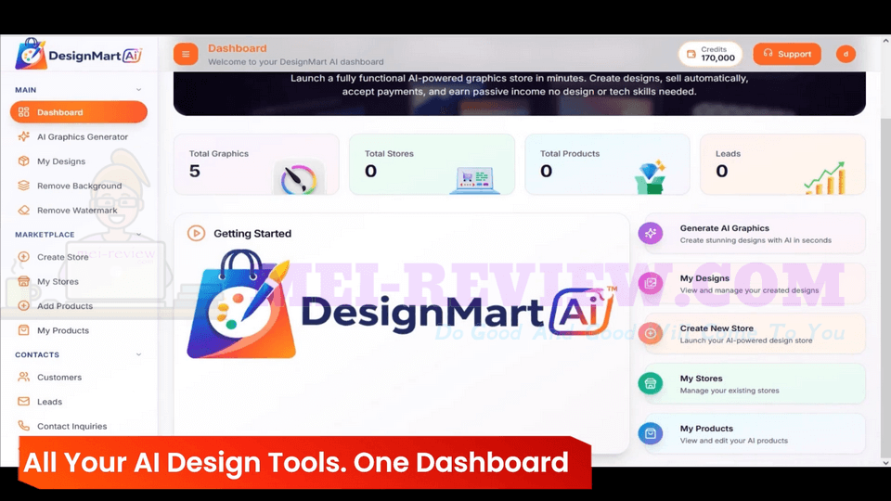Click the Total Graphics stat card
891x501 pixels.
click(x=256, y=164)
